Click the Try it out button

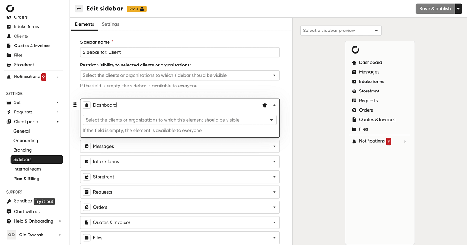click(x=44, y=202)
